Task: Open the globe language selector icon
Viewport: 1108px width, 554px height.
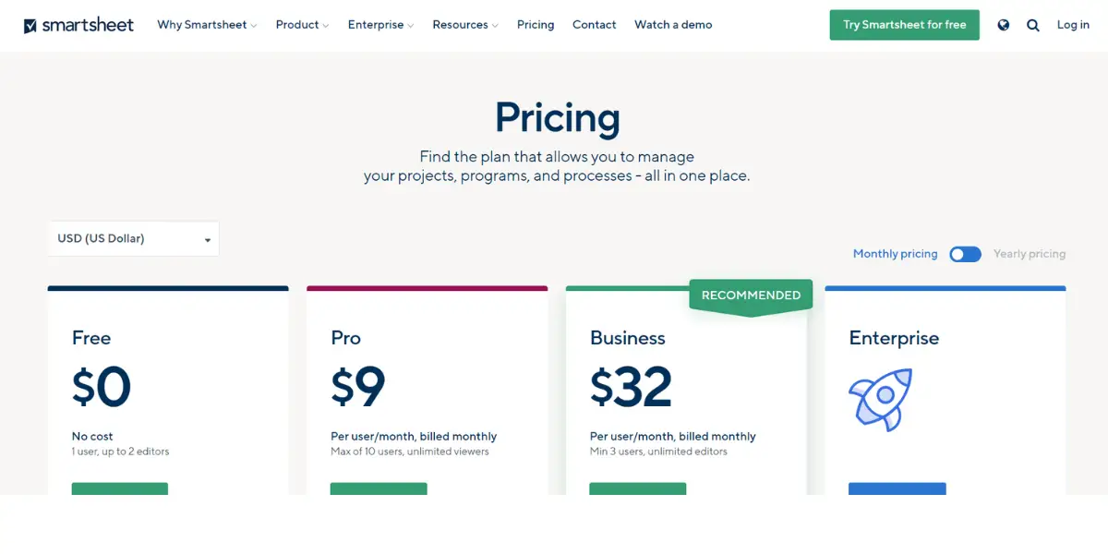Action: 1004,25
